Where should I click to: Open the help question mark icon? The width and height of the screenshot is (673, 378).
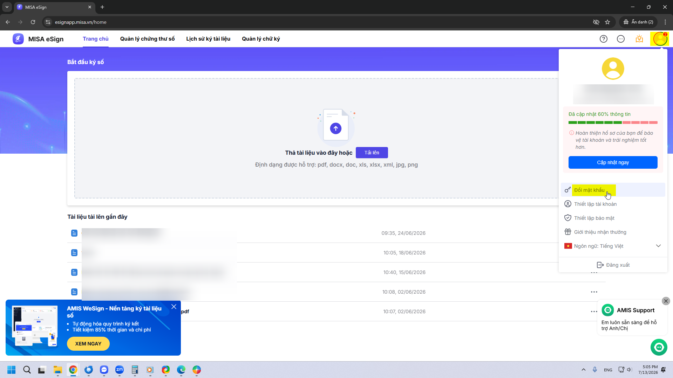(603, 39)
